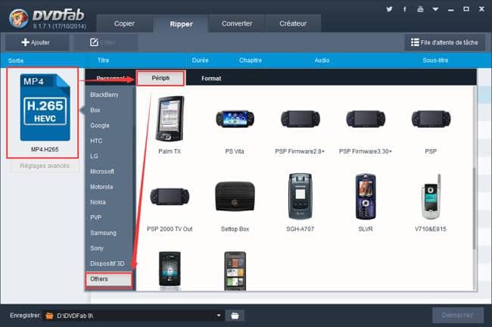Select the PSP Firmware2.8+ device icon
Image resolution: width=492 pixels, height=327 pixels.
point(300,119)
